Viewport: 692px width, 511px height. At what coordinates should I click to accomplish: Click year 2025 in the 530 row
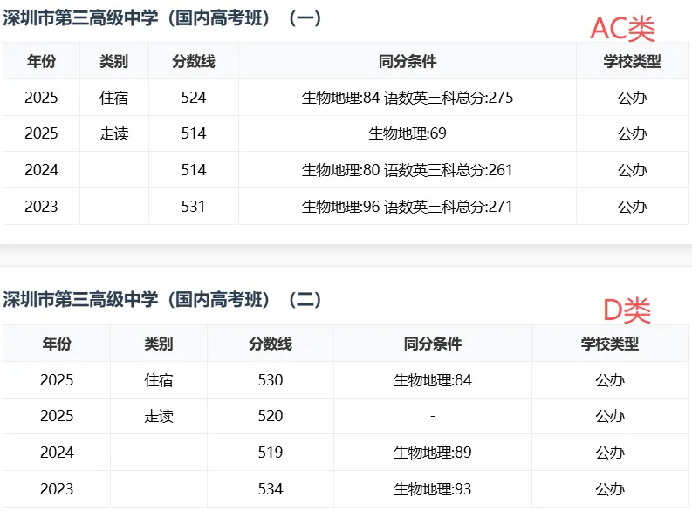(x=57, y=380)
